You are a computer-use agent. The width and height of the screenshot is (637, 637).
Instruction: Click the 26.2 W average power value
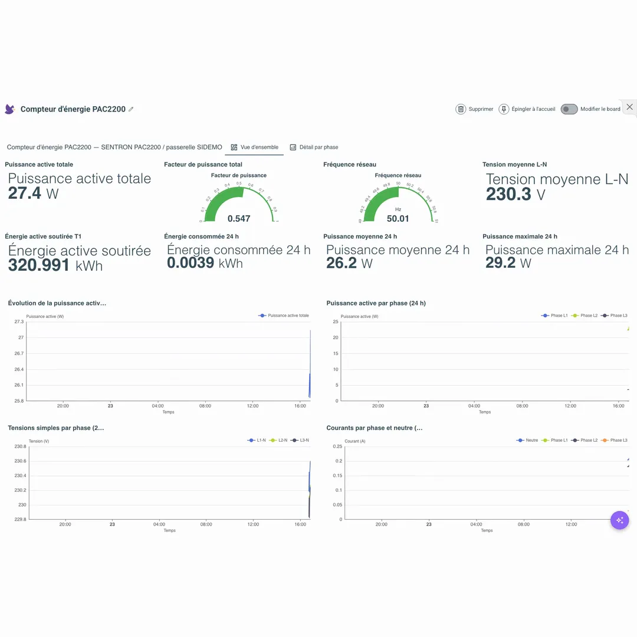[349, 263]
